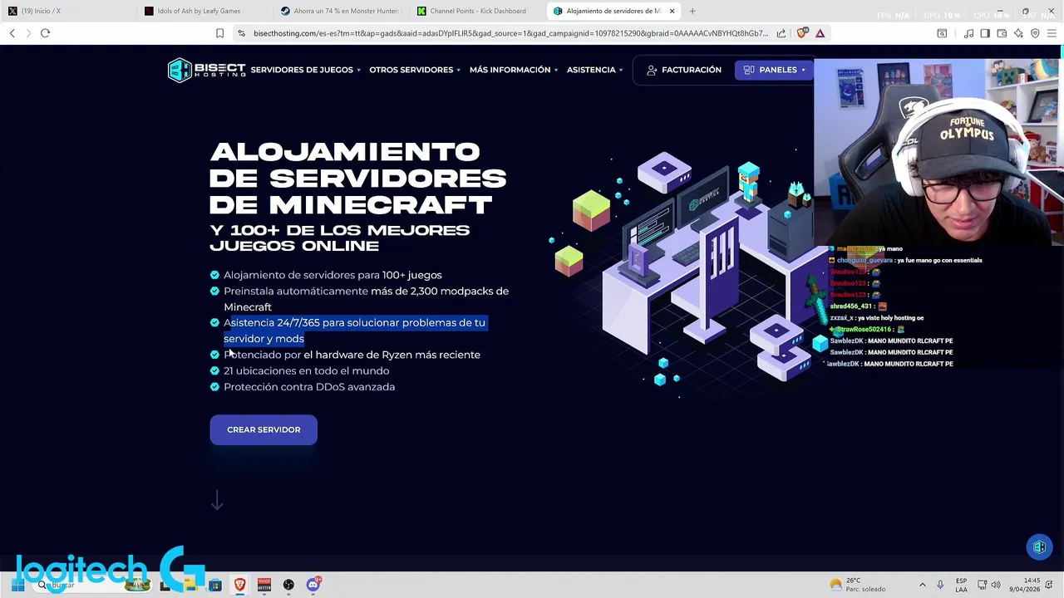Click the Brave Rewards triangle icon
This screenshot has height=598, width=1064.
click(x=820, y=33)
